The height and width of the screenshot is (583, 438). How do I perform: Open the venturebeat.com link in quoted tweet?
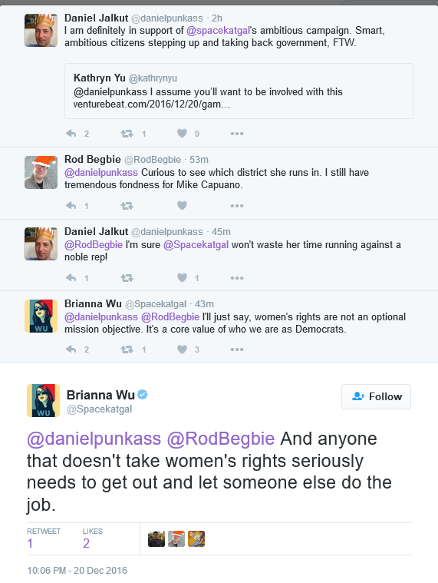(151, 104)
